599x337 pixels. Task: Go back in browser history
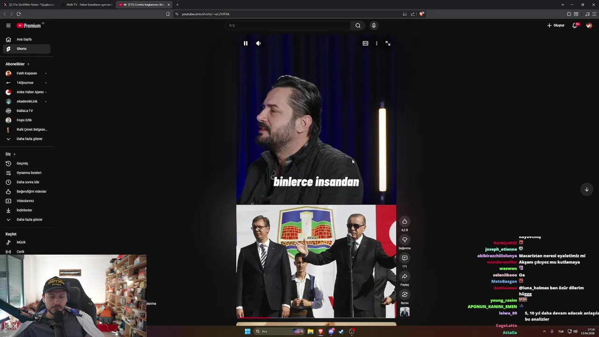(x=5, y=14)
